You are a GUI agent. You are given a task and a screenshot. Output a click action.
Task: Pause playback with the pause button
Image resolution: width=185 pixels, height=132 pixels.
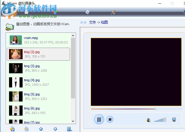[99, 119]
